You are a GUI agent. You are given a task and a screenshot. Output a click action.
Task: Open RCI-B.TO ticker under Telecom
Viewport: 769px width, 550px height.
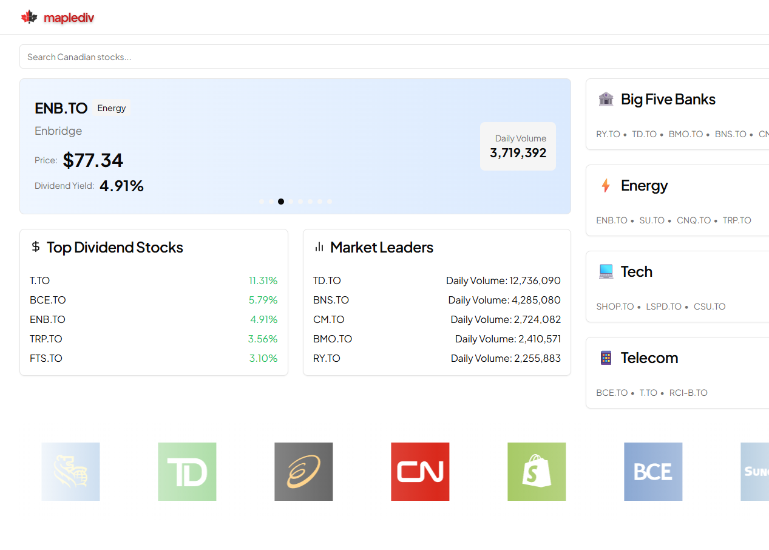tap(688, 393)
